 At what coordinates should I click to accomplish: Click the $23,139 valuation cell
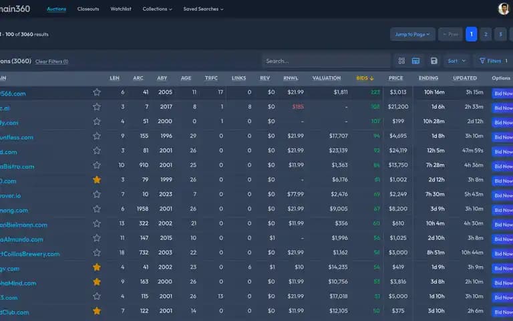pyautogui.click(x=338, y=150)
